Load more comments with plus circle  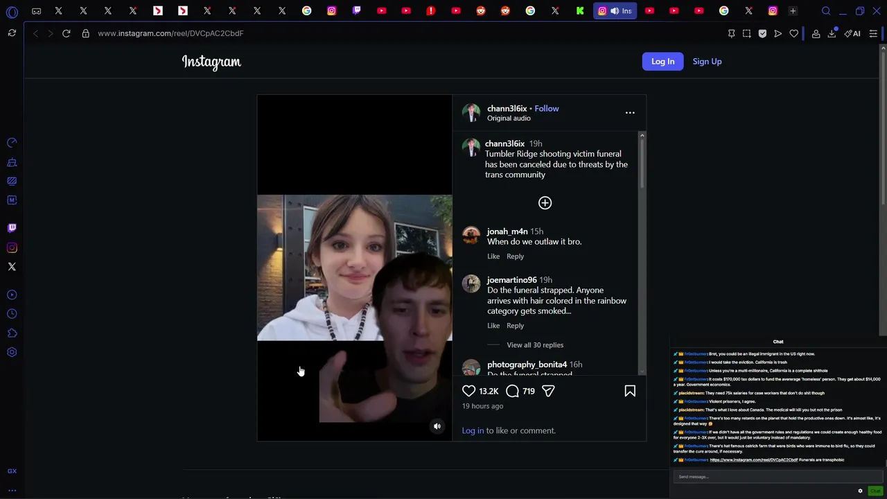coord(545,203)
